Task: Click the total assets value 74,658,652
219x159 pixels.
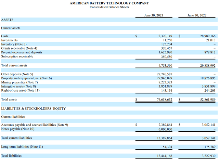Action: pyautogui.click(x=165, y=100)
